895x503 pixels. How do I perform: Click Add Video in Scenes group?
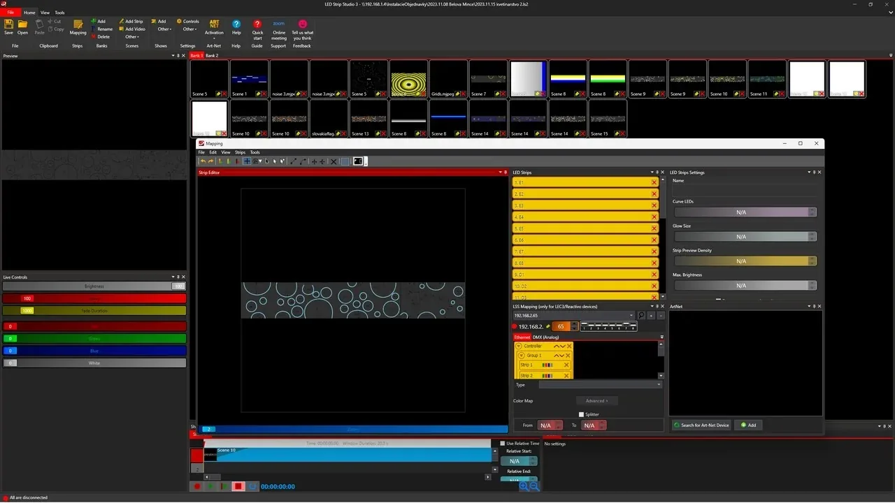point(132,29)
